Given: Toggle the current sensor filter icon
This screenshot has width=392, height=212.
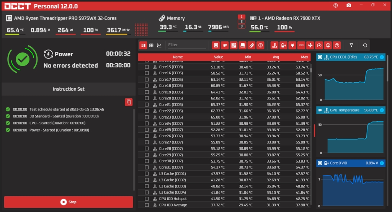Looking at the screenshot, I should tap(301, 45).
